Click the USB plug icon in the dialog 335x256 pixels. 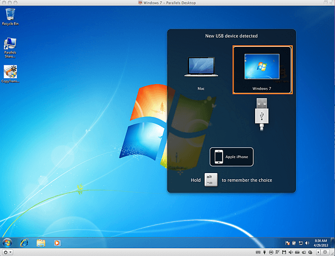pos(262,114)
